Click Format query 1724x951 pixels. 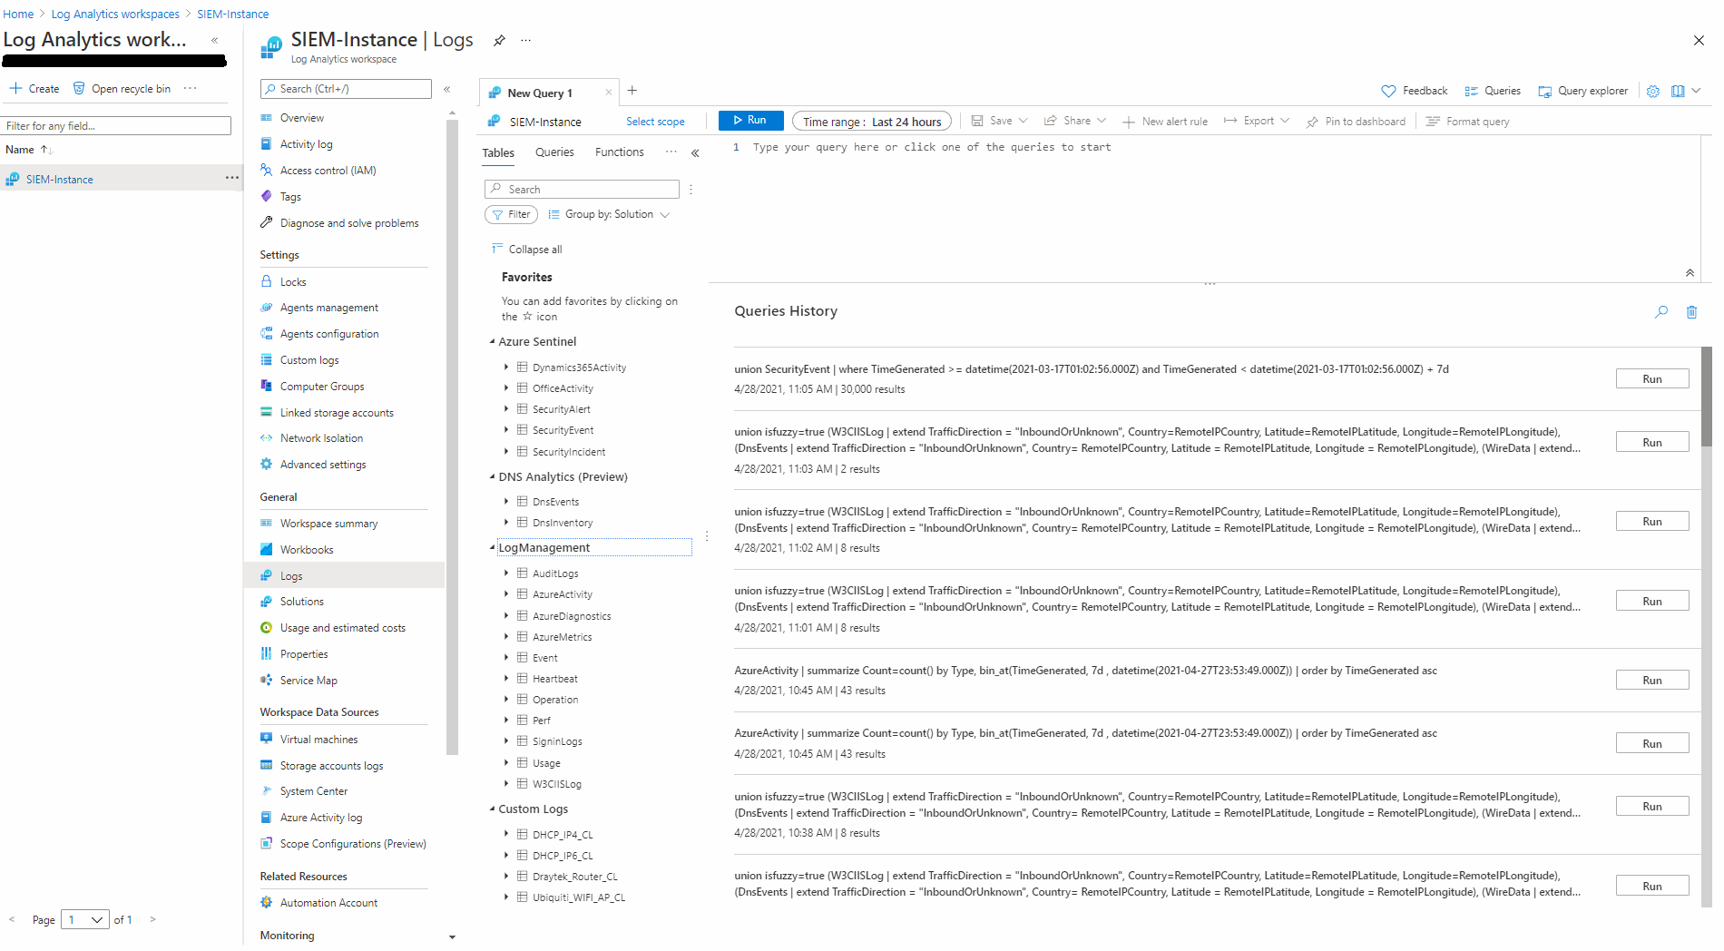click(1468, 122)
